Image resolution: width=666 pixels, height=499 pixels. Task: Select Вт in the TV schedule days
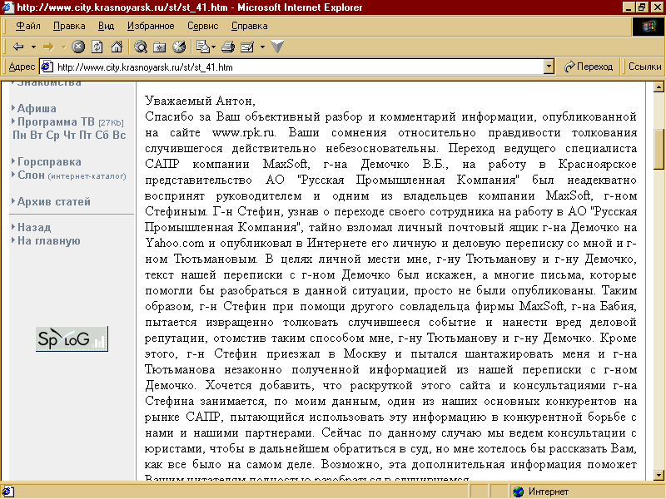coord(36,135)
